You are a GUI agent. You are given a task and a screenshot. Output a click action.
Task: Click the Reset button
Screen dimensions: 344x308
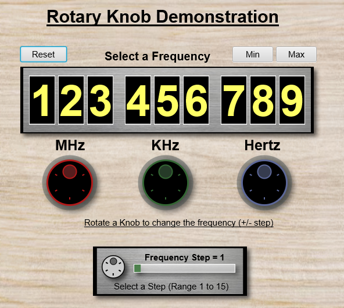click(x=44, y=55)
